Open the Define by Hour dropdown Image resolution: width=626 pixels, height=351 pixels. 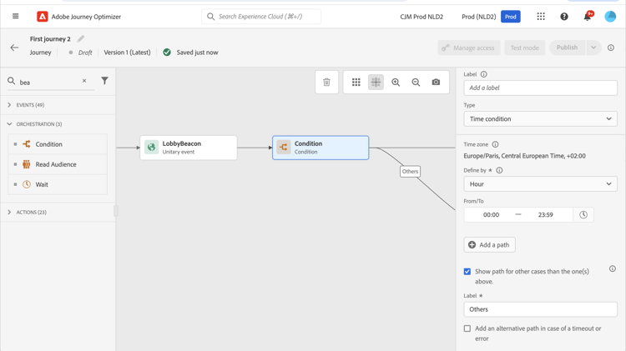pyautogui.click(x=540, y=184)
